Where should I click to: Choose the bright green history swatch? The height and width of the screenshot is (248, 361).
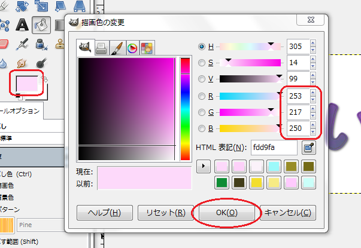pyautogui.click(x=222, y=183)
